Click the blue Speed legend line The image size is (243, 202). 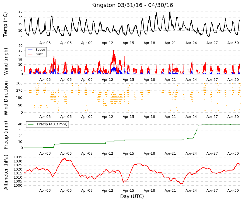pos(30,50)
